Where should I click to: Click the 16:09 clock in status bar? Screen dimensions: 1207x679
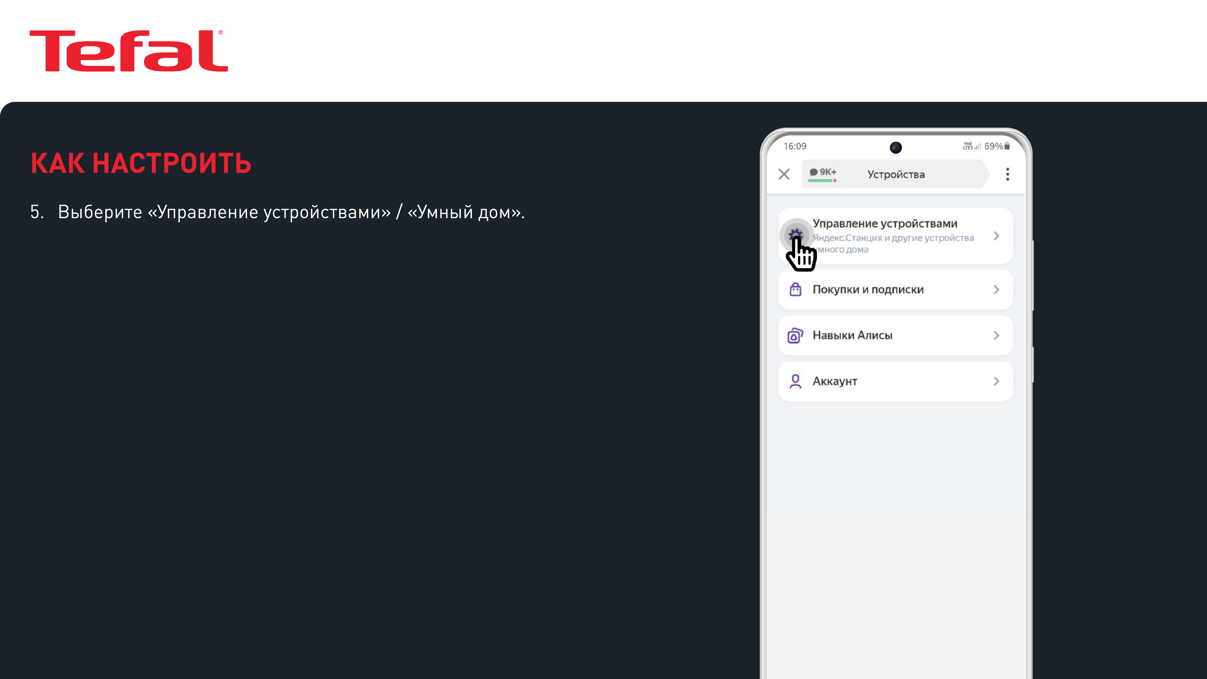point(795,146)
